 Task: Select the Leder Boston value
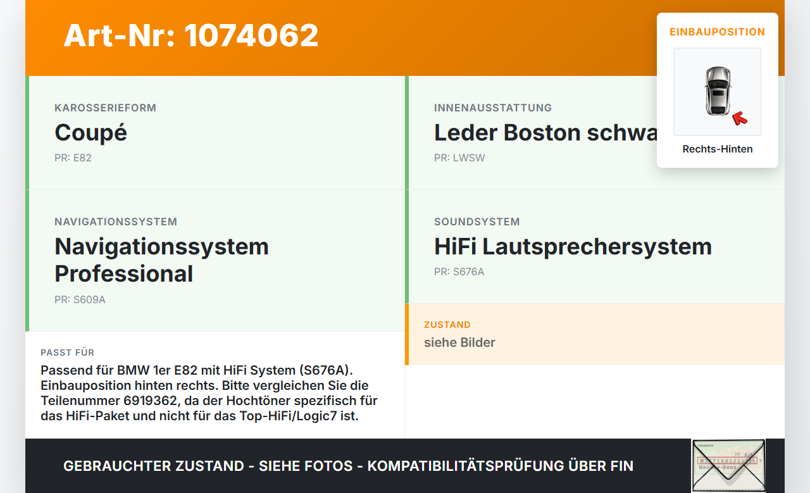coord(546,133)
